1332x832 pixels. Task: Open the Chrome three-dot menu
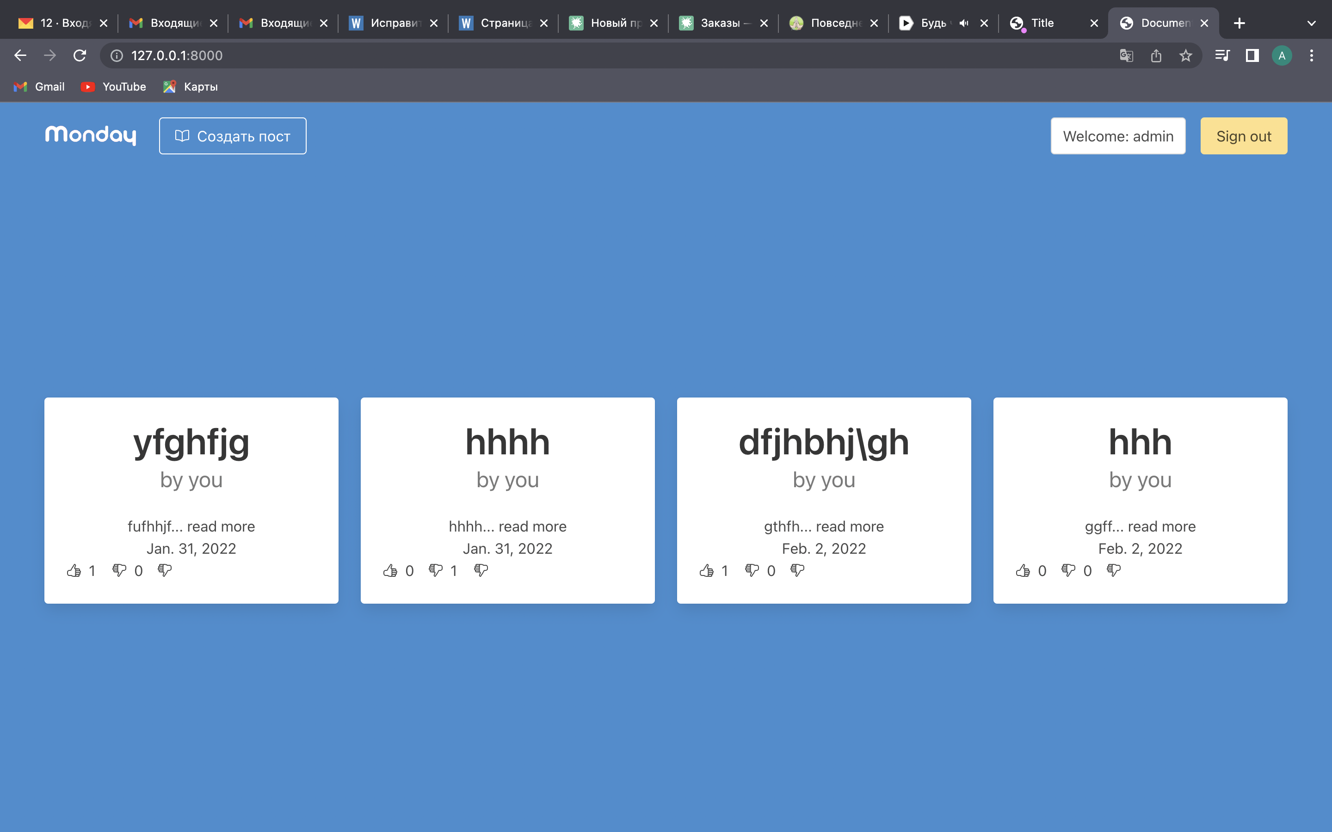coord(1312,55)
